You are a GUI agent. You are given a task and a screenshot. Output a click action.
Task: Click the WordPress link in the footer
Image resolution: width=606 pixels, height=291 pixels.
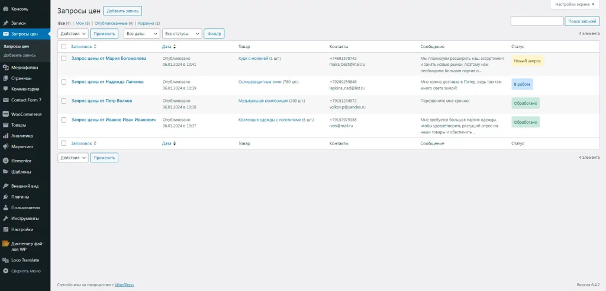click(x=124, y=285)
